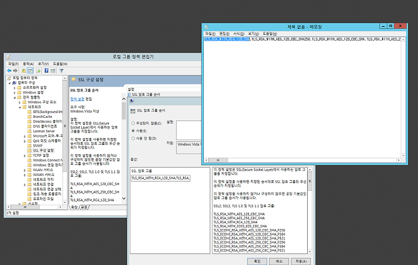Collapse the 컴퓨터 구성 tree node
Image resolution: width=418 pixels, height=265 pixels.
click(10, 83)
